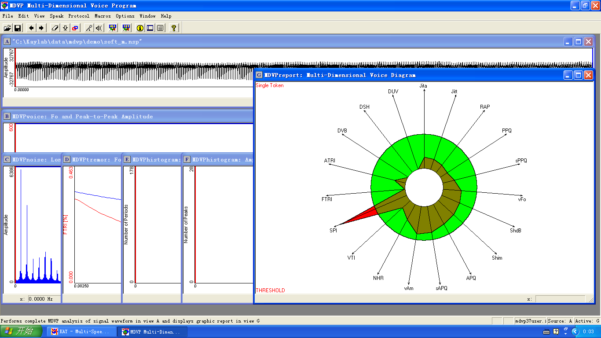Click the G letter icon of MDVPreport view

point(259,75)
